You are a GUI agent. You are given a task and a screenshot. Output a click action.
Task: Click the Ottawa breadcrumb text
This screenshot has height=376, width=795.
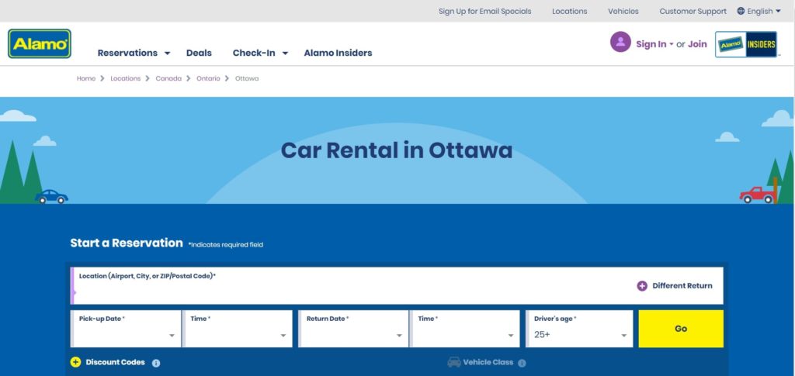[247, 78]
